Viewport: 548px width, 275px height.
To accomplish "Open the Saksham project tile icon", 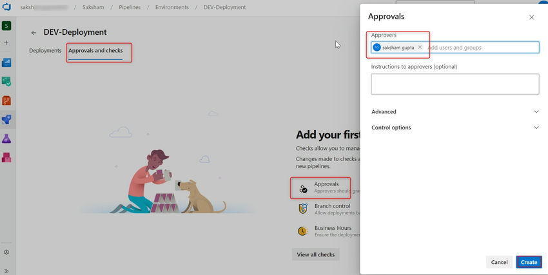I will coord(6,26).
